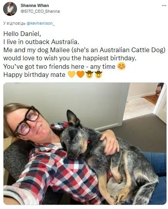Click the smiling face with hearts emoji
The width and height of the screenshot is (168, 209).
click(x=121, y=66)
